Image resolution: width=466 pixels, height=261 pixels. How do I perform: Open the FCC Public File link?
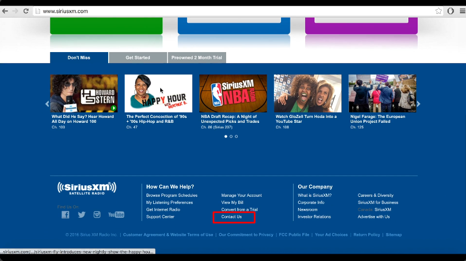tap(294, 235)
